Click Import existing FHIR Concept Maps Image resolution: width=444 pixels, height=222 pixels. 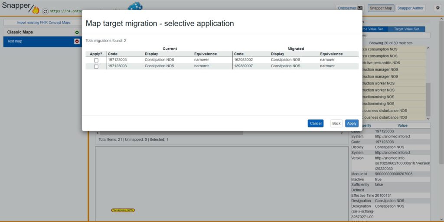pyautogui.click(x=44, y=23)
